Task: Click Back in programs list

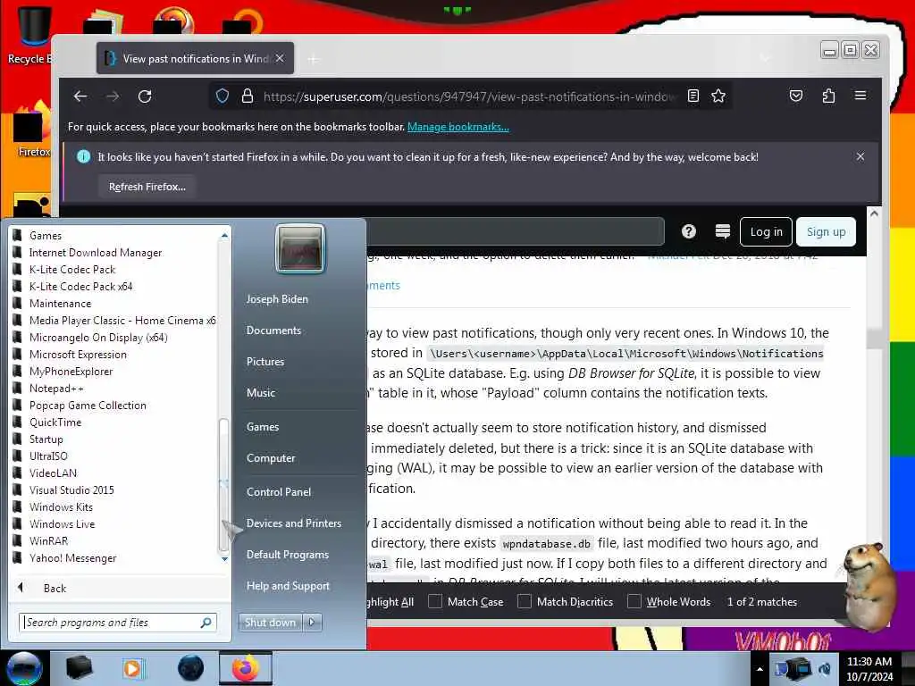Action: pyautogui.click(x=55, y=589)
